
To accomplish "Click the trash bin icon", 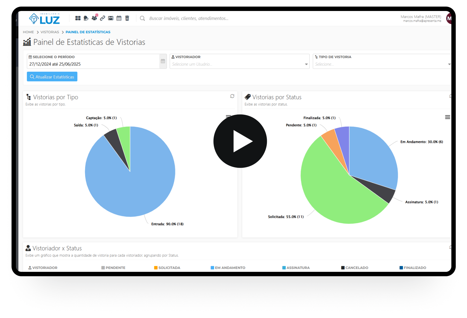I will click(127, 18).
